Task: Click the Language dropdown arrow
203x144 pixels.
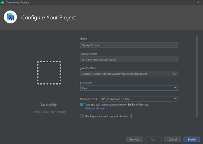Action: (x=175, y=88)
